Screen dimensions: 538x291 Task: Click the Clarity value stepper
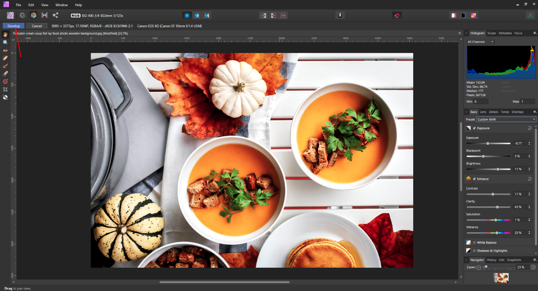pos(530,207)
